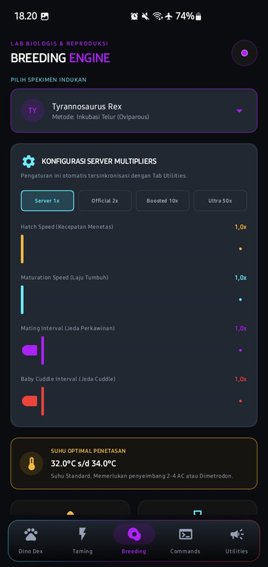This screenshot has width=268, height=567.
Task: Click the Mating Interval label
Action: pyautogui.click(x=68, y=328)
